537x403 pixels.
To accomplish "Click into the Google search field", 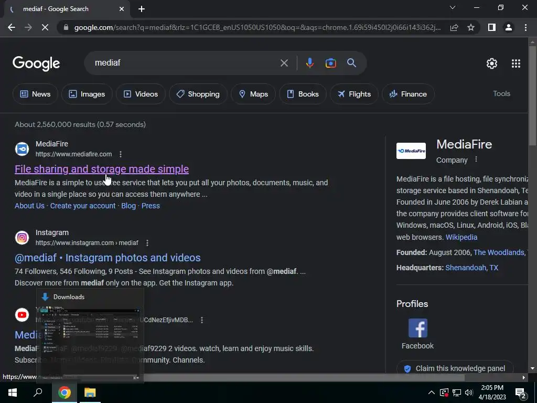I will point(185,63).
